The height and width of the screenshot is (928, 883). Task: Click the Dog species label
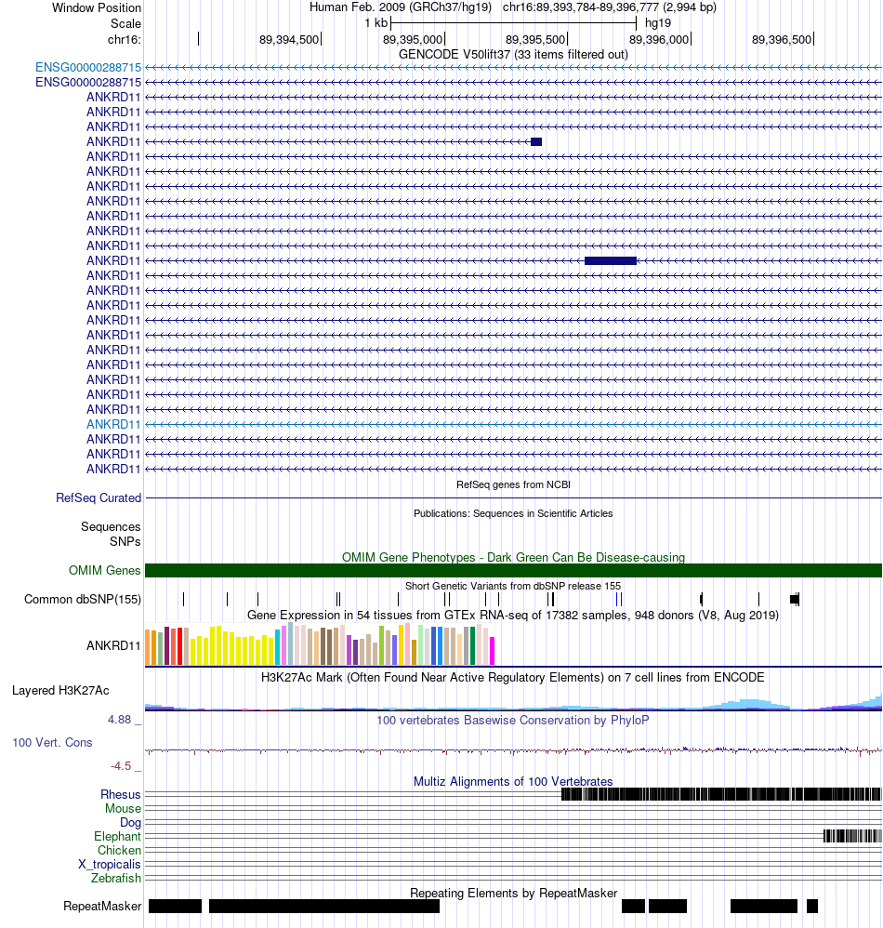point(131,823)
